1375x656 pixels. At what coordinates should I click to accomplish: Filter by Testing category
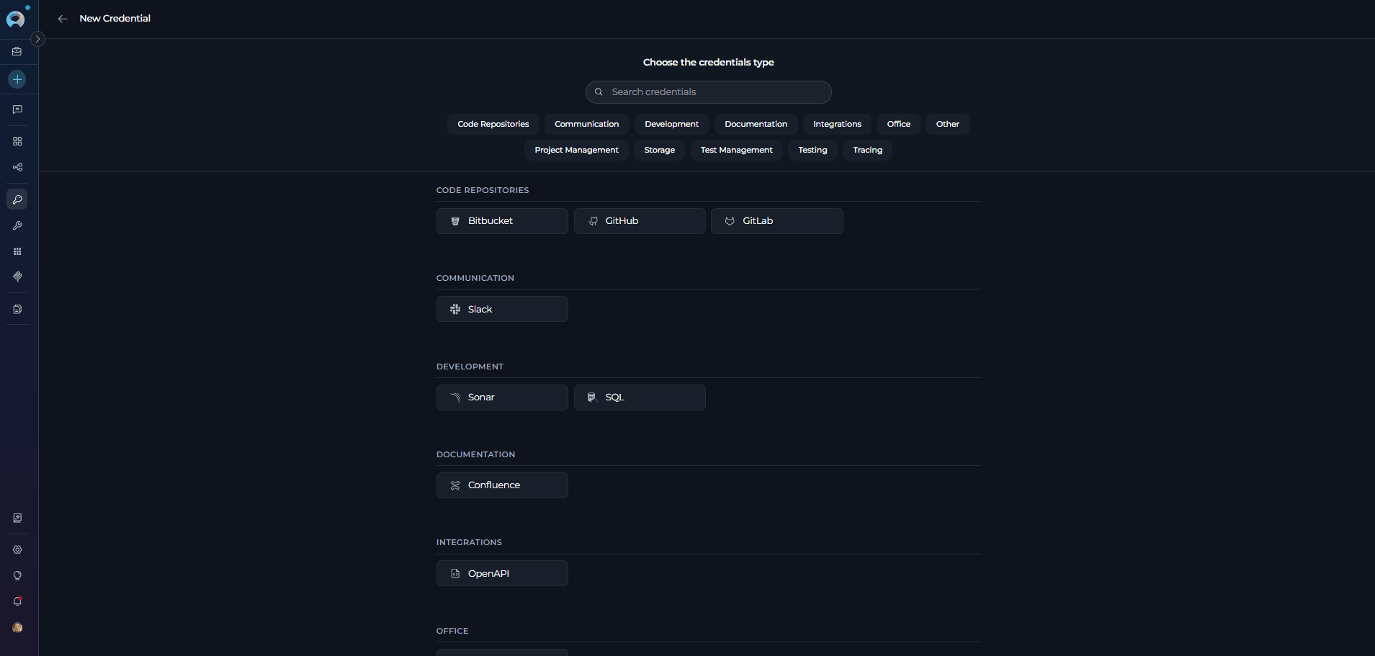[x=813, y=150]
